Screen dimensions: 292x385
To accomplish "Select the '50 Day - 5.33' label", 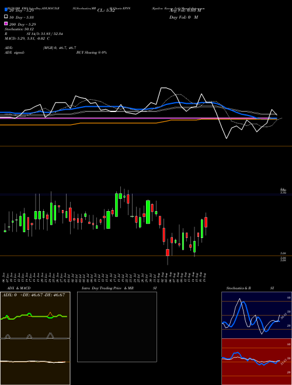I will [x=22, y=17].
